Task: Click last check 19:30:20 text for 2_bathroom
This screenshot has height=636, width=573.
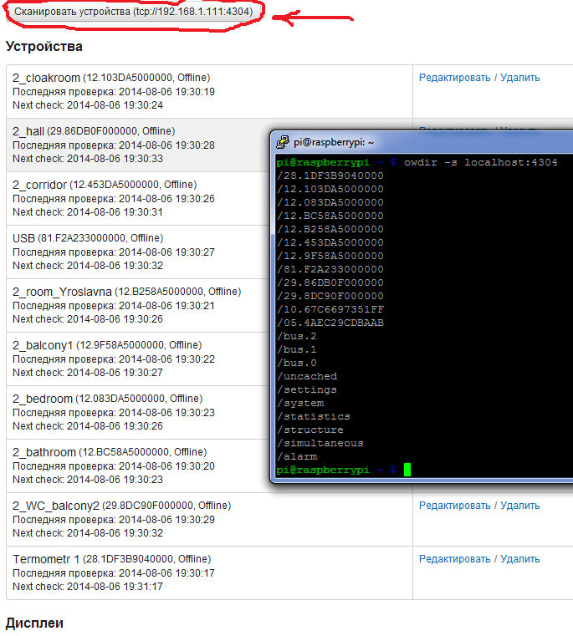Action: point(114,466)
